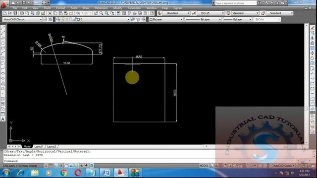Click the Open file icon in Standard toolbar
The height and width of the screenshot is (178, 317).
click(x=10, y=13)
